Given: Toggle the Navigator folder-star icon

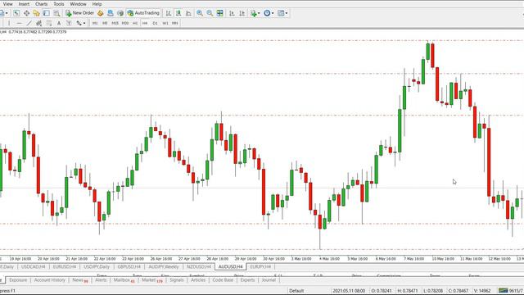Looking at the screenshot, I should coord(36,13).
